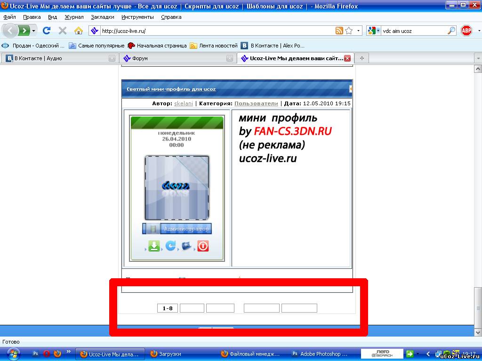Click the site favicon in the address bar
The width and height of the screenshot is (482, 361).
coord(95,31)
